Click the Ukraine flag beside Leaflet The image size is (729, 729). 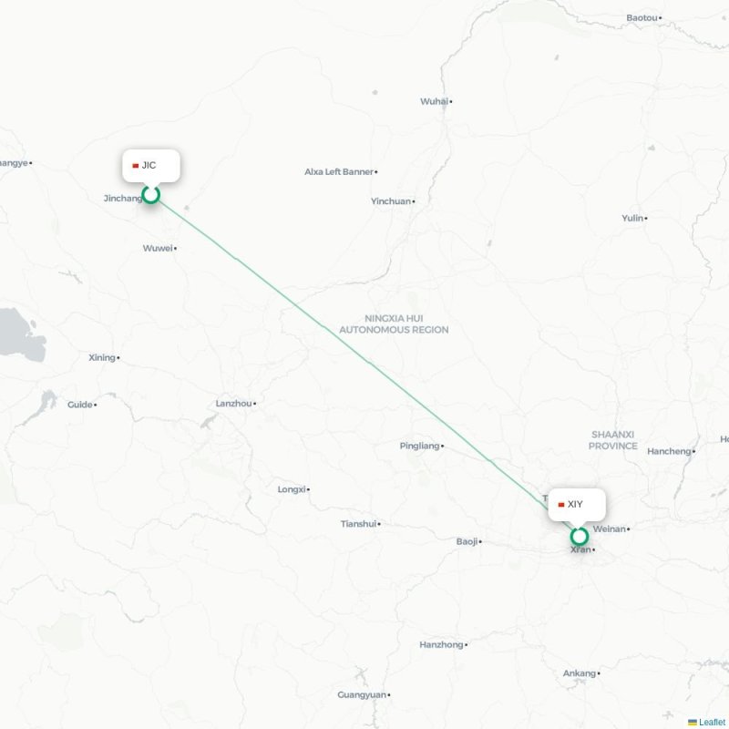pos(693,722)
